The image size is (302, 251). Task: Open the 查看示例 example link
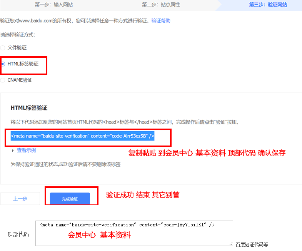point(26,150)
